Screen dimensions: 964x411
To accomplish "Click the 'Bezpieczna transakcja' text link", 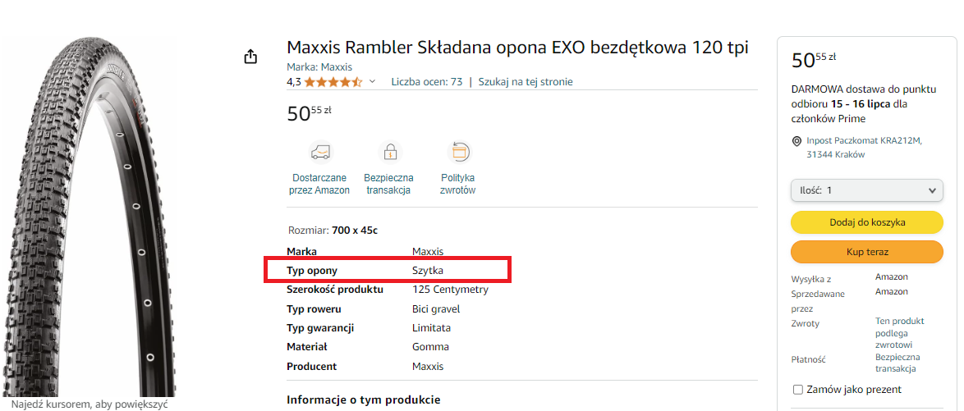I will coord(389,184).
